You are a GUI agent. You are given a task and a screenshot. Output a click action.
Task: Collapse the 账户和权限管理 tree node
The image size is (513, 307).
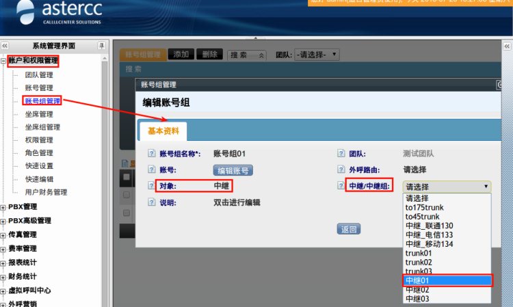(x=3, y=61)
